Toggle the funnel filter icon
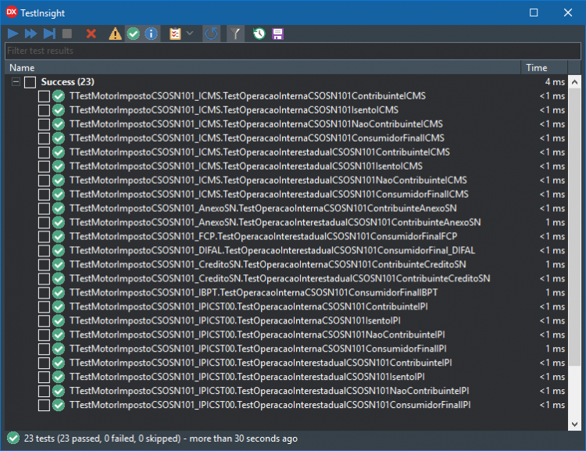This screenshot has width=586, height=451. (235, 34)
